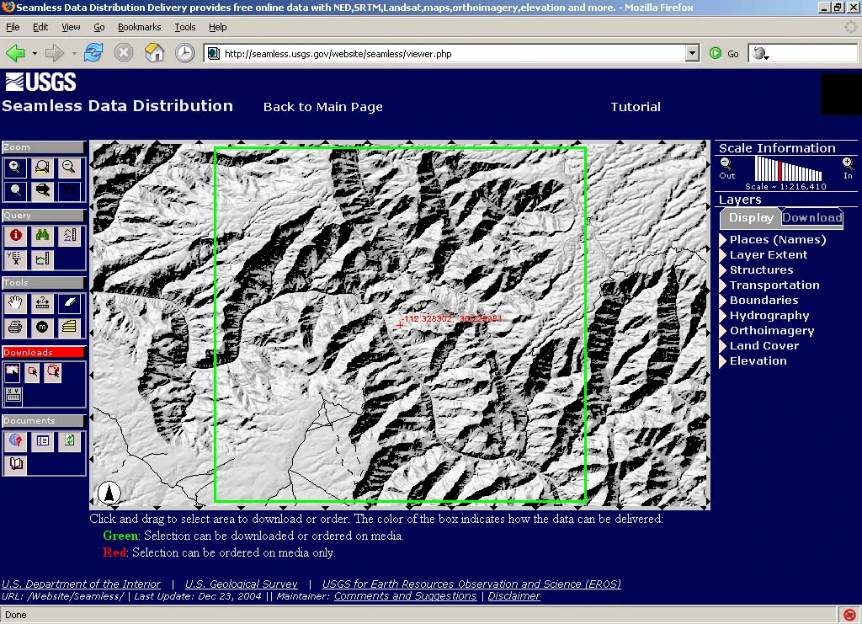Screen dimensions: 862x624
Task: Open the File menu
Action: [13, 27]
